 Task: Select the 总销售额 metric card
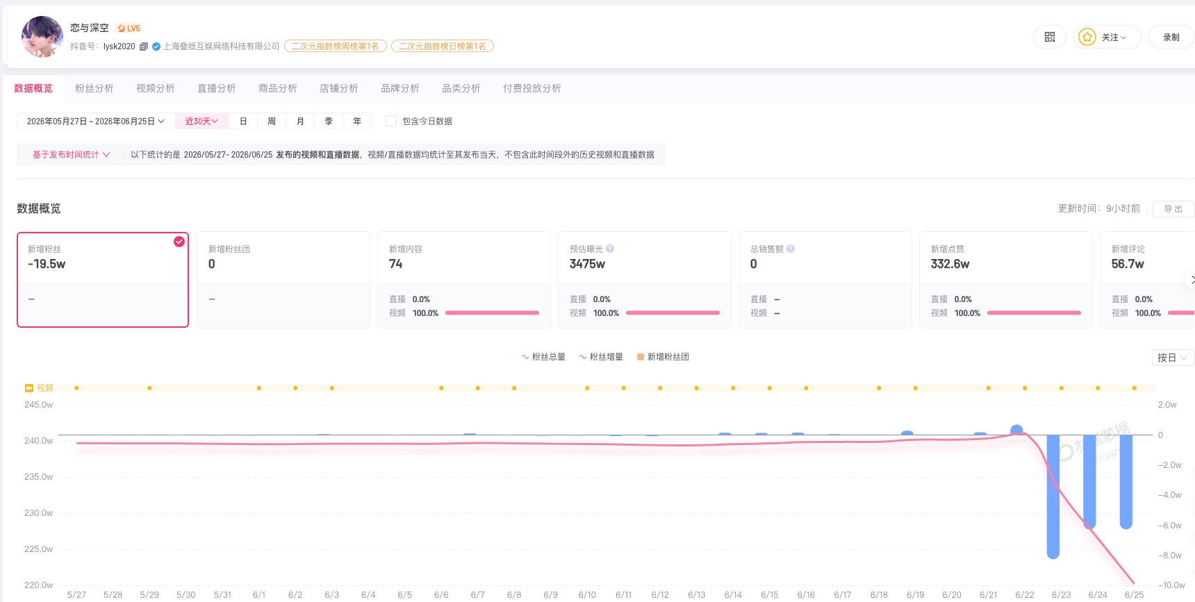825,280
